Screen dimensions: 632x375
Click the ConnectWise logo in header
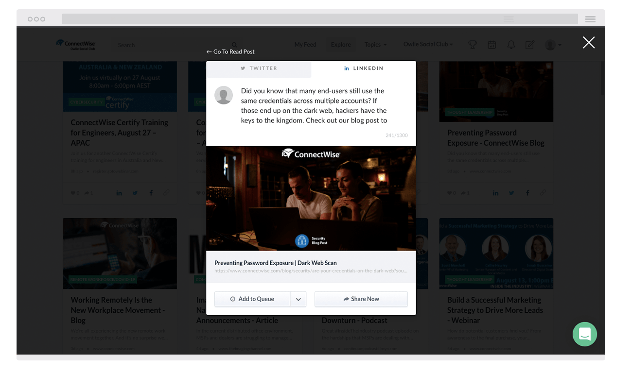coord(76,44)
